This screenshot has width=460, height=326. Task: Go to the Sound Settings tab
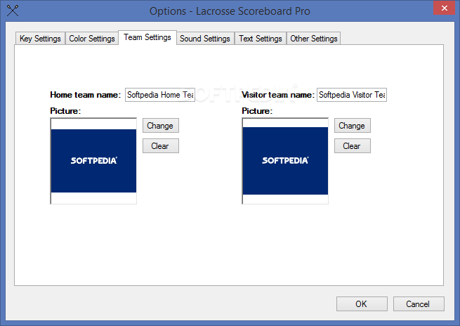click(205, 39)
